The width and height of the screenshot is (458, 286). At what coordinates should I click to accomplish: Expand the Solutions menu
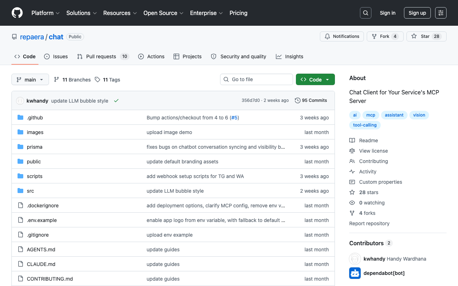pyautogui.click(x=82, y=13)
